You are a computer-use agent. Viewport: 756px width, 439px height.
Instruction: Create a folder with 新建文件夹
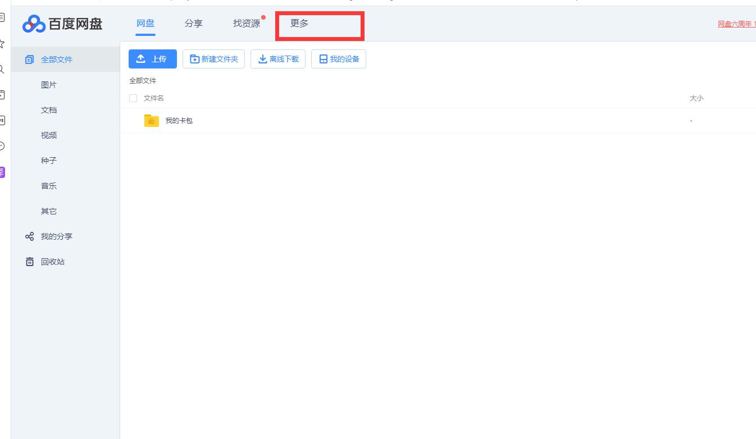(213, 59)
